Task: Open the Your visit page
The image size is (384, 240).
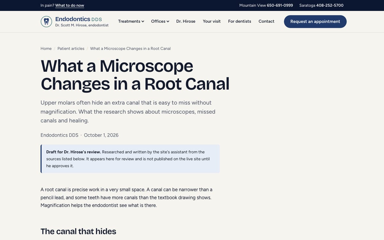Action: (212, 21)
